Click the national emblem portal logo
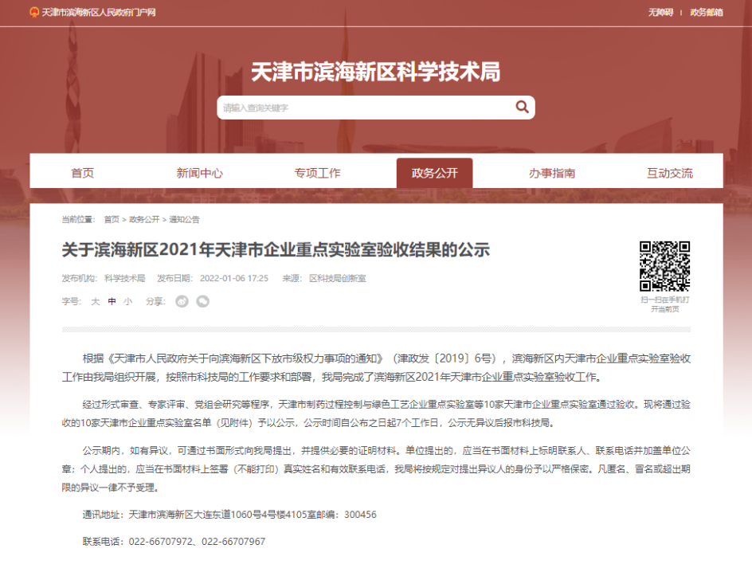The width and height of the screenshot is (752, 568). [x=33, y=13]
